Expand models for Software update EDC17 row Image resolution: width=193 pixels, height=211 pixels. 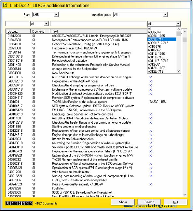151,147
